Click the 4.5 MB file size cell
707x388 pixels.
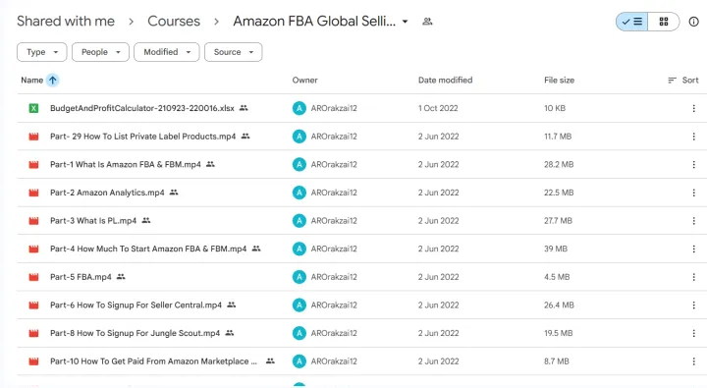557,277
